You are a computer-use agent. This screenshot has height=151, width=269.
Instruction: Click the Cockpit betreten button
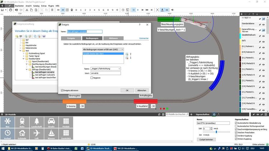click(x=206, y=140)
